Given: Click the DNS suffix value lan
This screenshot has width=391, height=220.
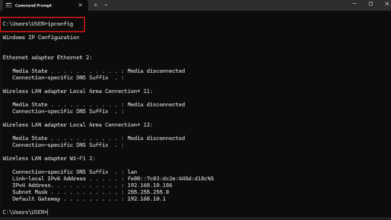Looking at the screenshot, I should click(132, 172).
